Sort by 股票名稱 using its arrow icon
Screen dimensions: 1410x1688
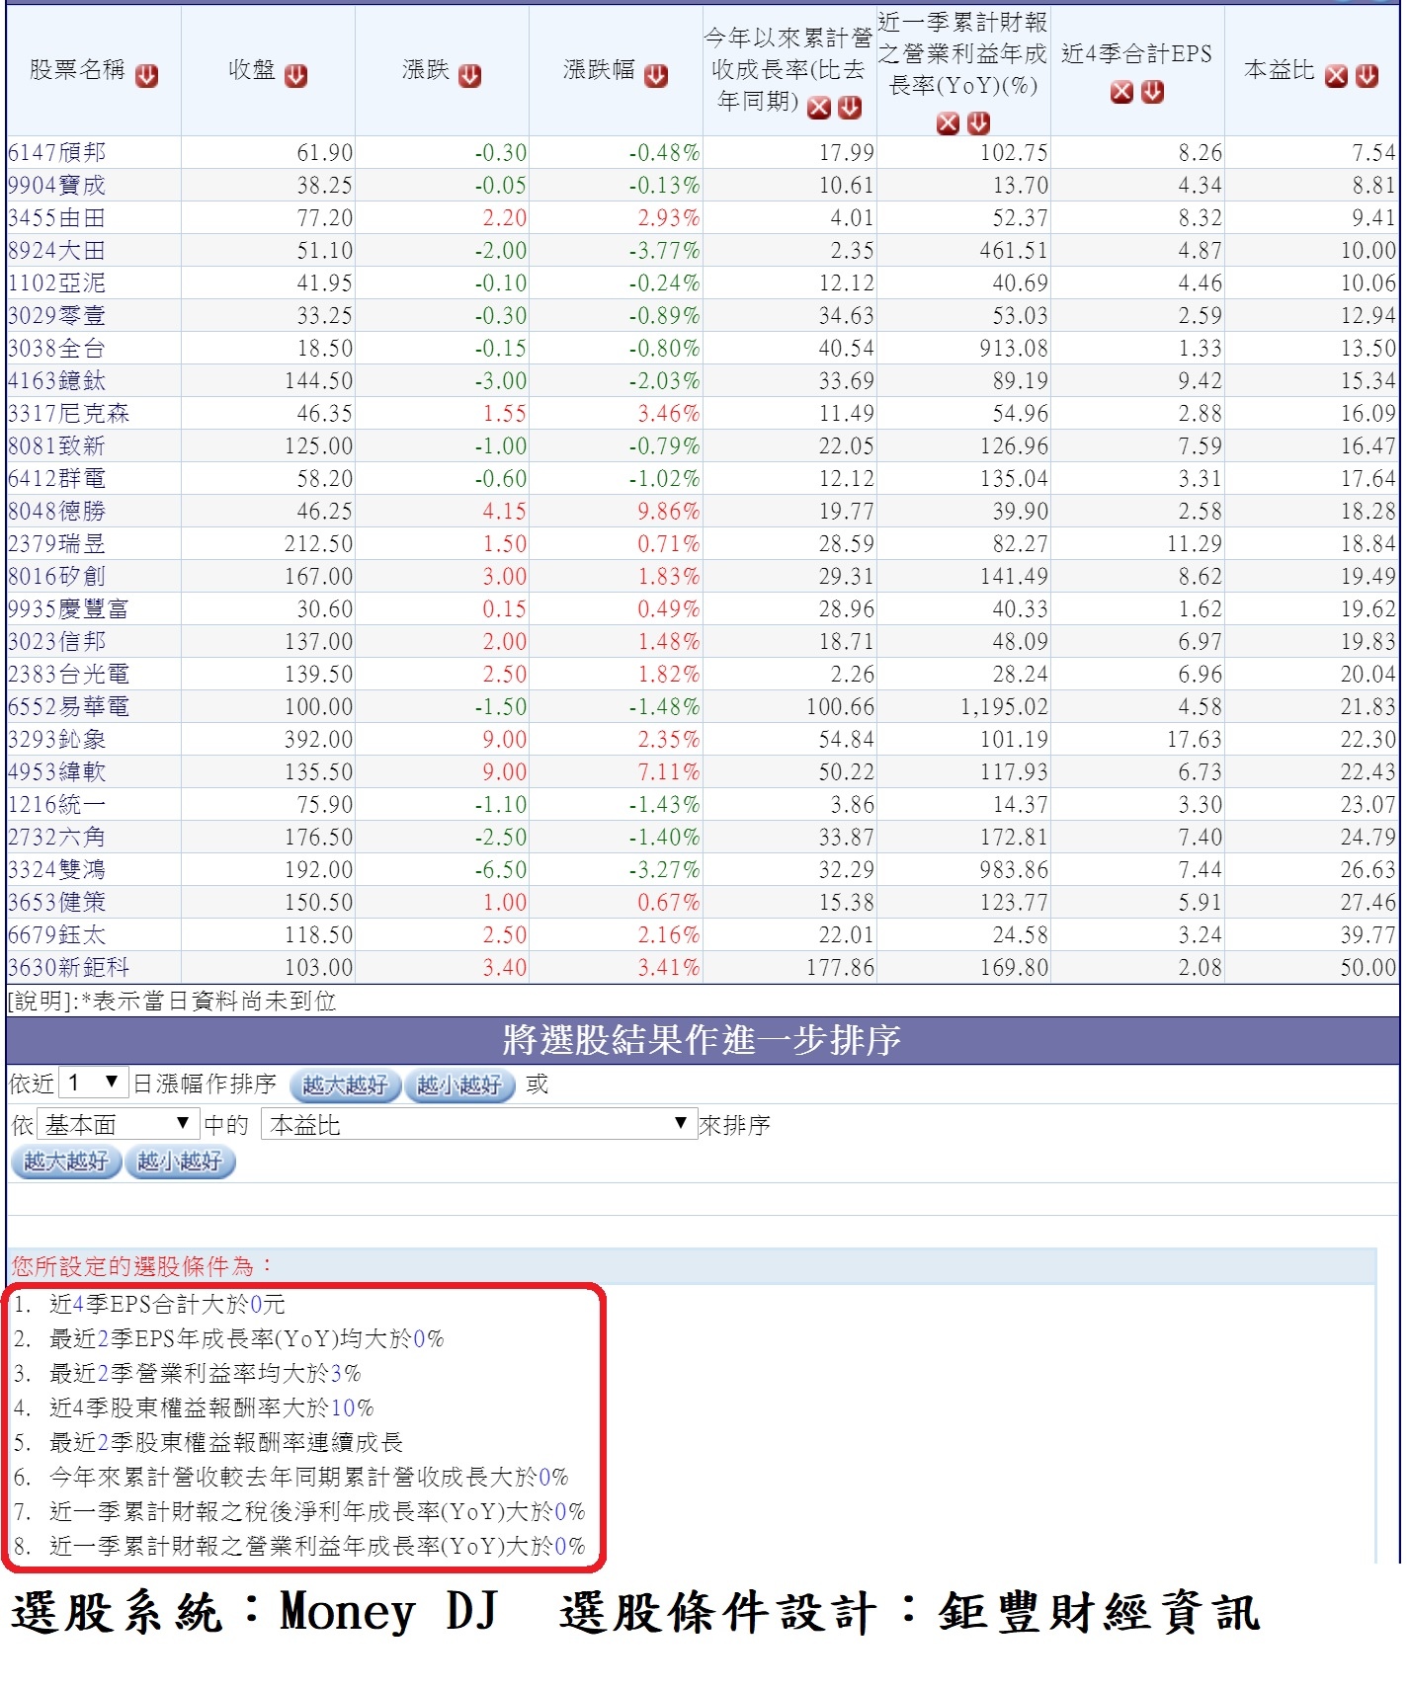(x=147, y=76)
